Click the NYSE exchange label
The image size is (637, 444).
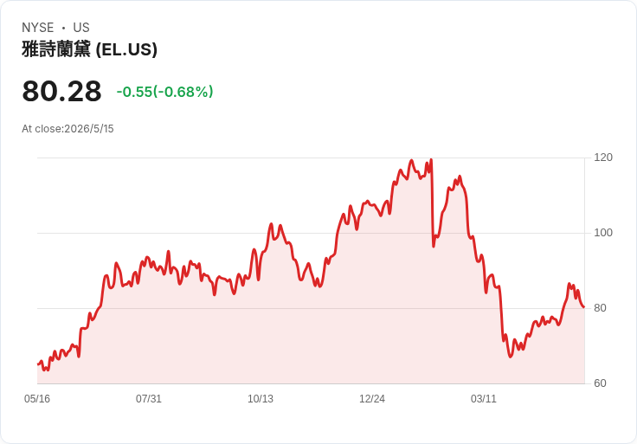(x=38, y=28)
